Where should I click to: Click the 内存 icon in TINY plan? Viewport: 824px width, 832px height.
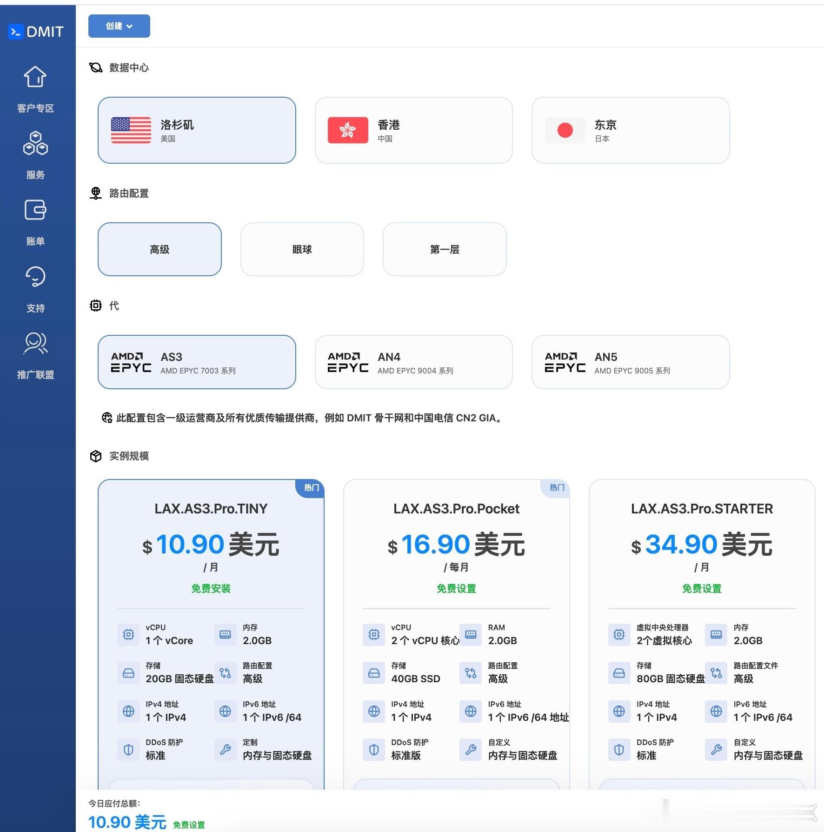225,634
